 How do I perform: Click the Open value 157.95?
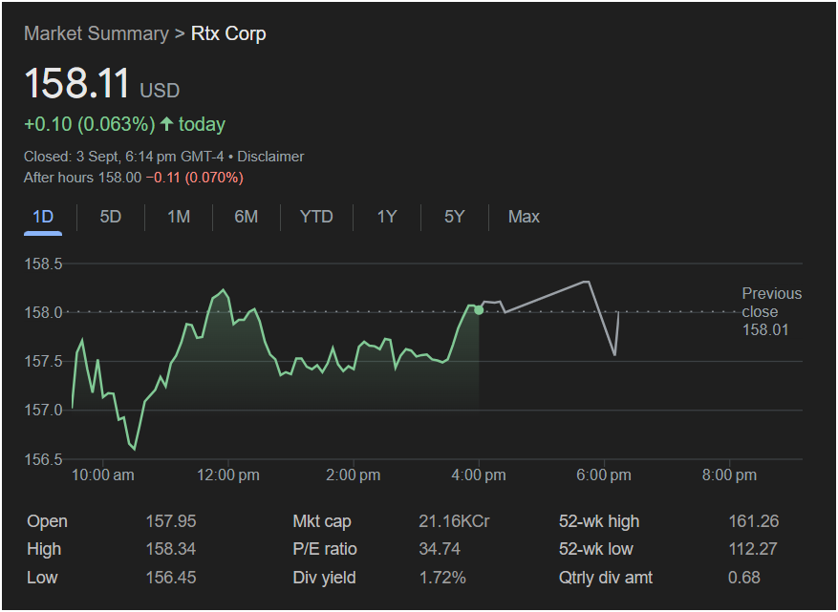[171, 521]
